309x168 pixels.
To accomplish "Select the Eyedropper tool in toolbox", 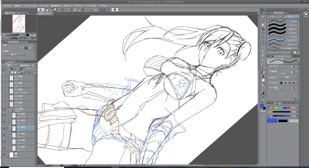I will pyautogui.click(x=263, y=42).
